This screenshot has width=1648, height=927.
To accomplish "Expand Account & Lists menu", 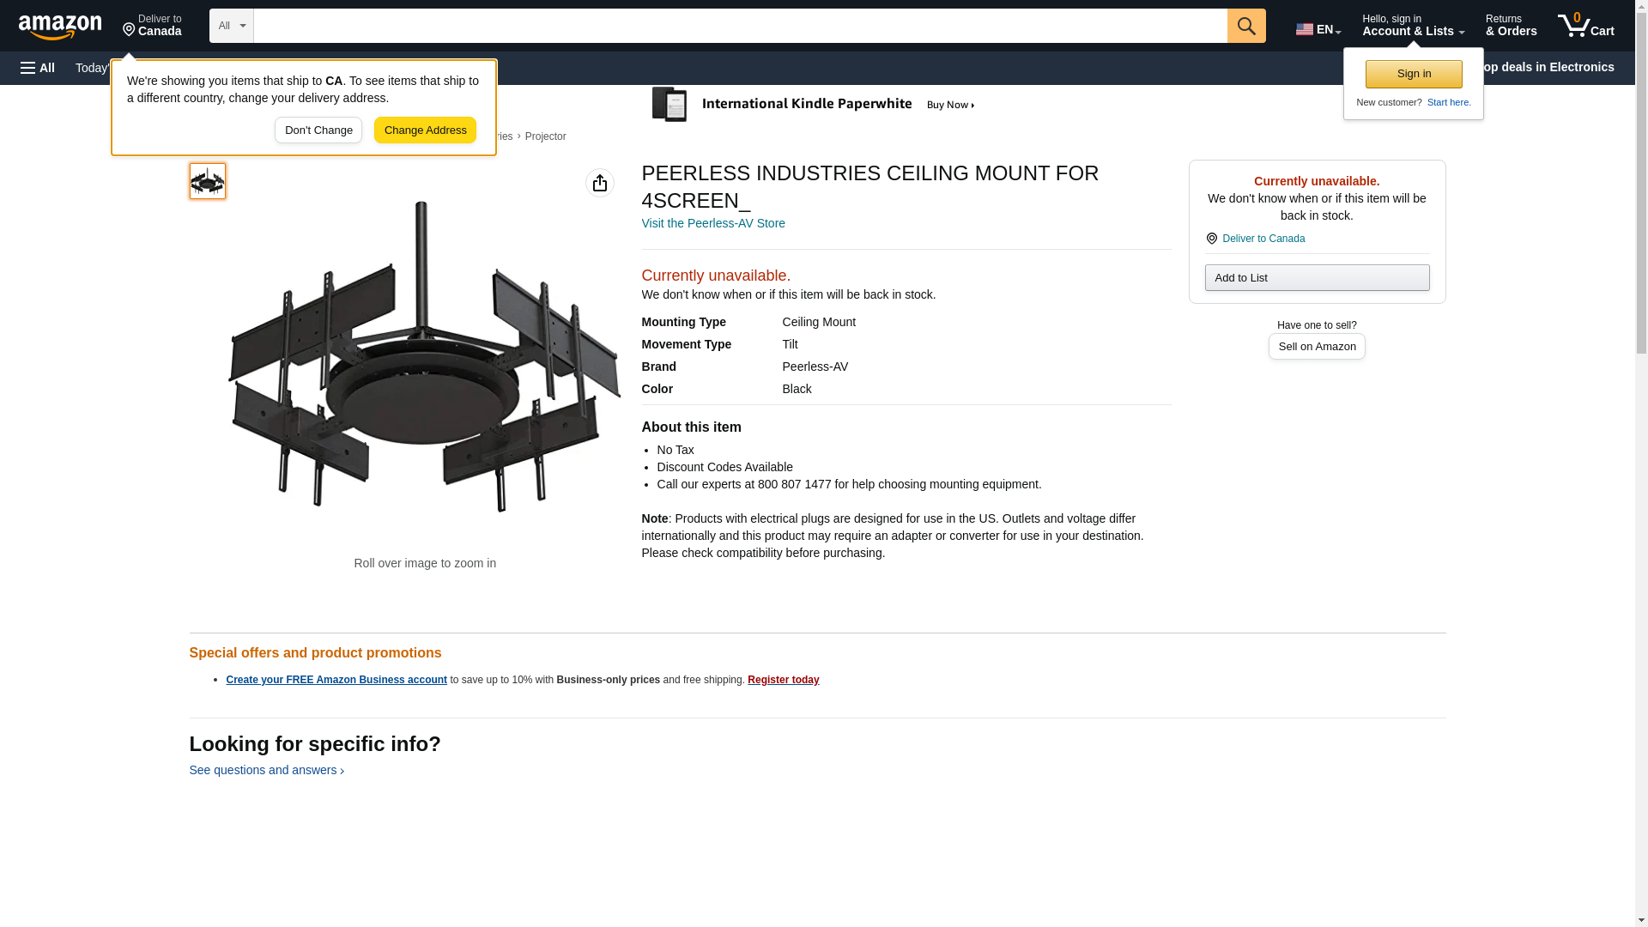I will click(1412, 26).
